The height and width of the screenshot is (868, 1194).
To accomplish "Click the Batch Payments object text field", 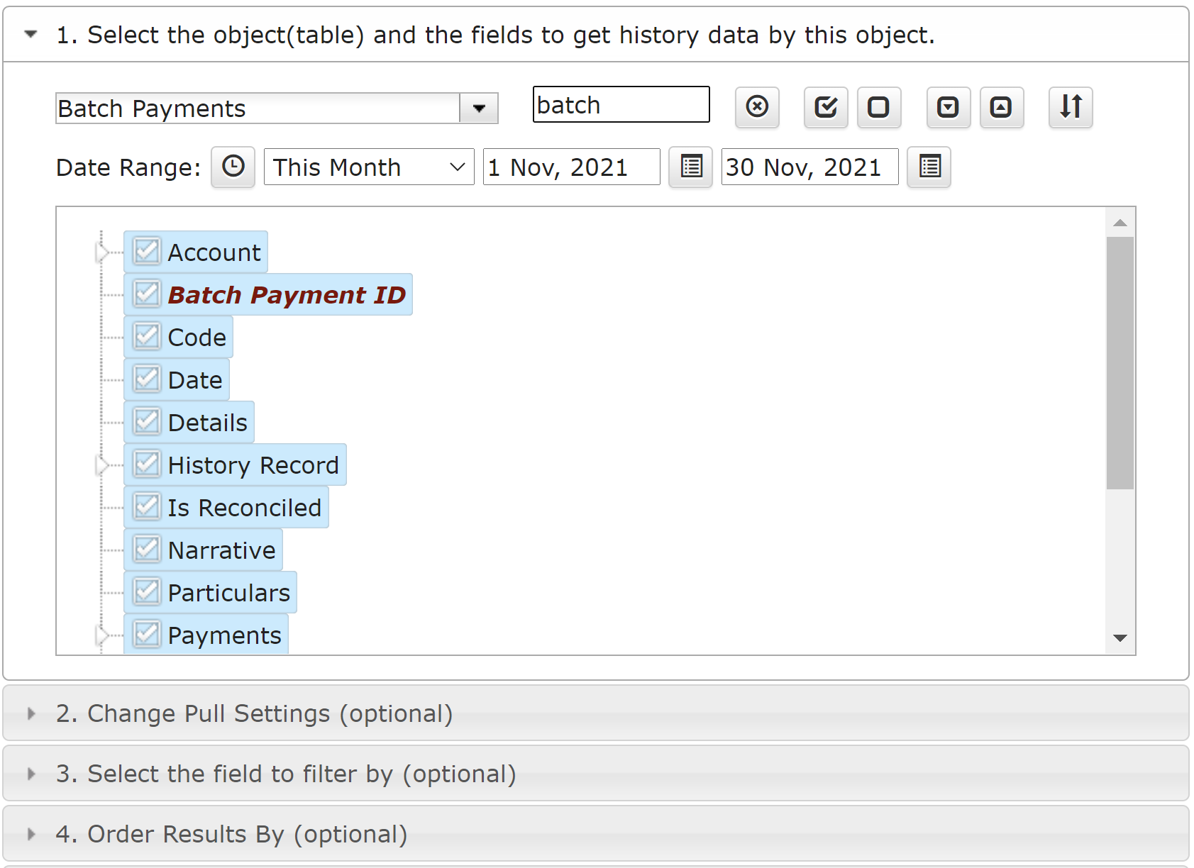I will 258,108.
